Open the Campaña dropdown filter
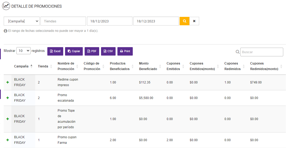 (x=22, y=21)
